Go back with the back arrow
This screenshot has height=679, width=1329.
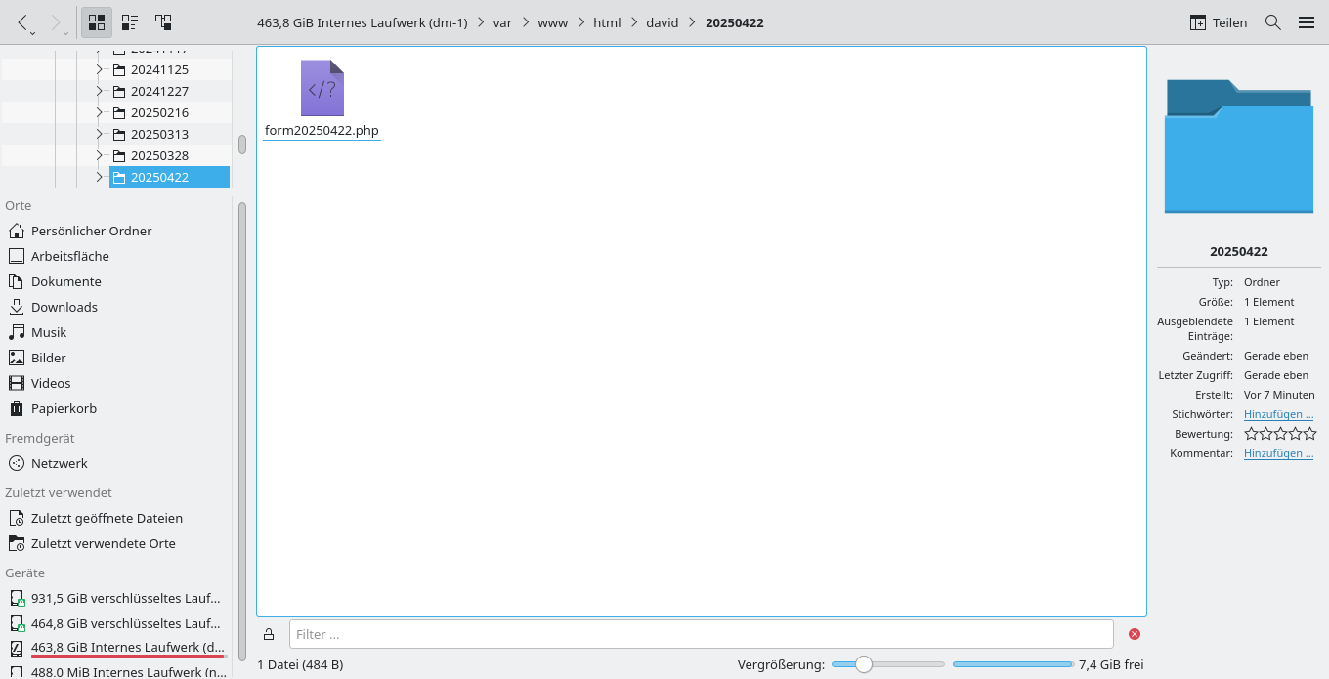coord(23,22)
